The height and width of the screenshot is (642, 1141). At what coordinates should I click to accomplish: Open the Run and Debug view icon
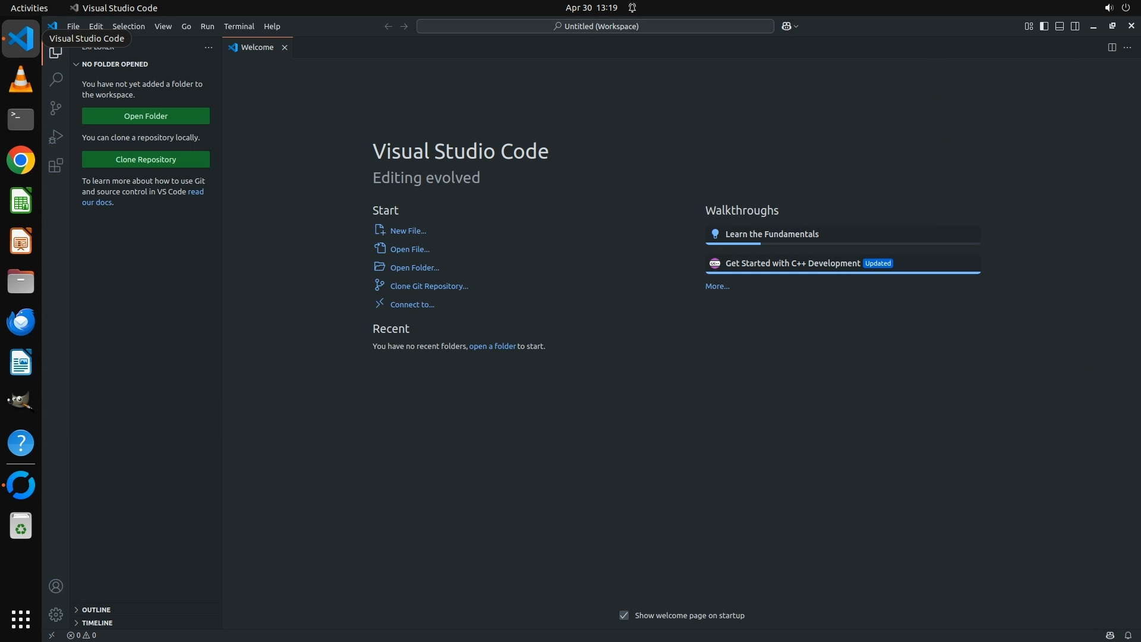[55, 137]
